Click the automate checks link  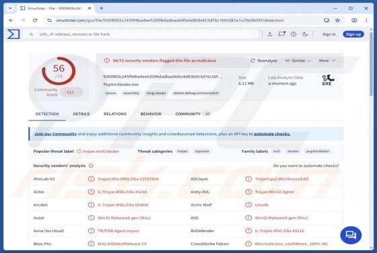[x=272, y=134]
